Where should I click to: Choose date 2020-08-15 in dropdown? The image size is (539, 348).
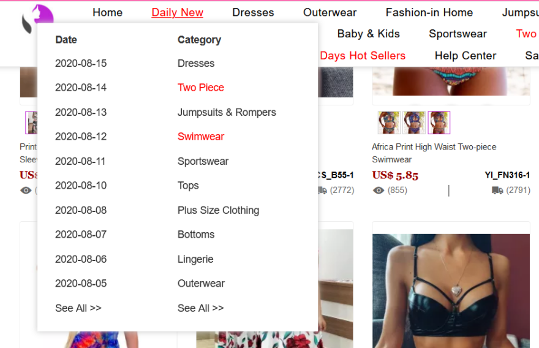pos(81,63)
